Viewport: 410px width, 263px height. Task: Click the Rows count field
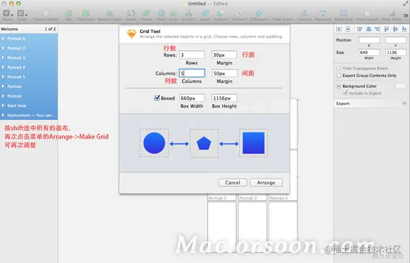(x=192, y=55)
